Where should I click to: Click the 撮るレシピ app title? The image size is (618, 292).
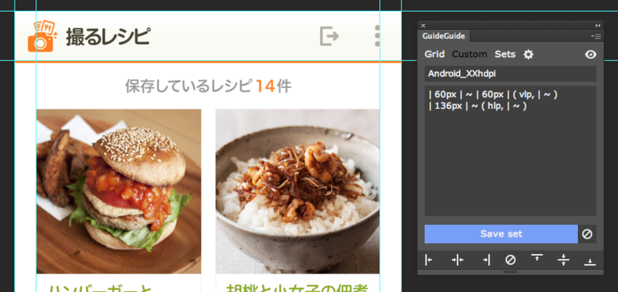[x=108, y=36]
